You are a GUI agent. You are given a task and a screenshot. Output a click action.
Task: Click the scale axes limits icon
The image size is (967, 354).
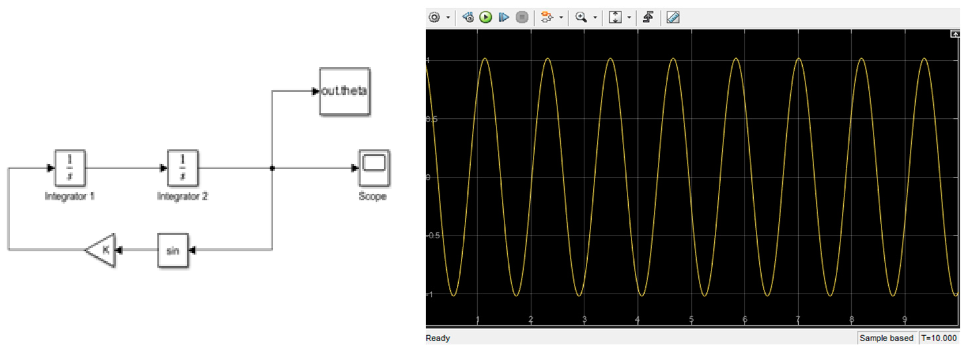[615, 17]
